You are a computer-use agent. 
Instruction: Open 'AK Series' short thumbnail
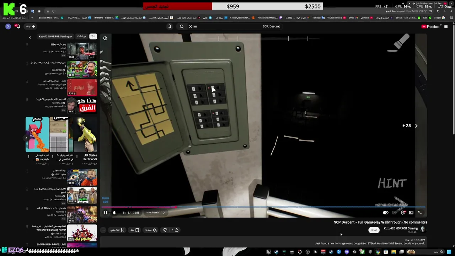[x=85, y=135]
